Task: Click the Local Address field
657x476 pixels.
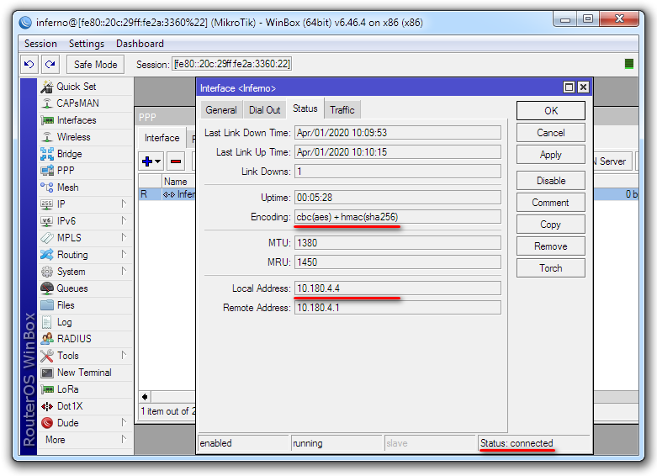Action: pos(398,288)
